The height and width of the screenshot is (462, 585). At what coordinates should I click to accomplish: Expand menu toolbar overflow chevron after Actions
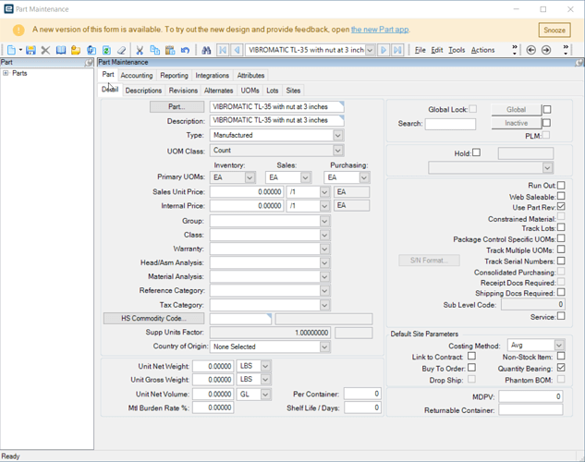(x=515, y=50)
